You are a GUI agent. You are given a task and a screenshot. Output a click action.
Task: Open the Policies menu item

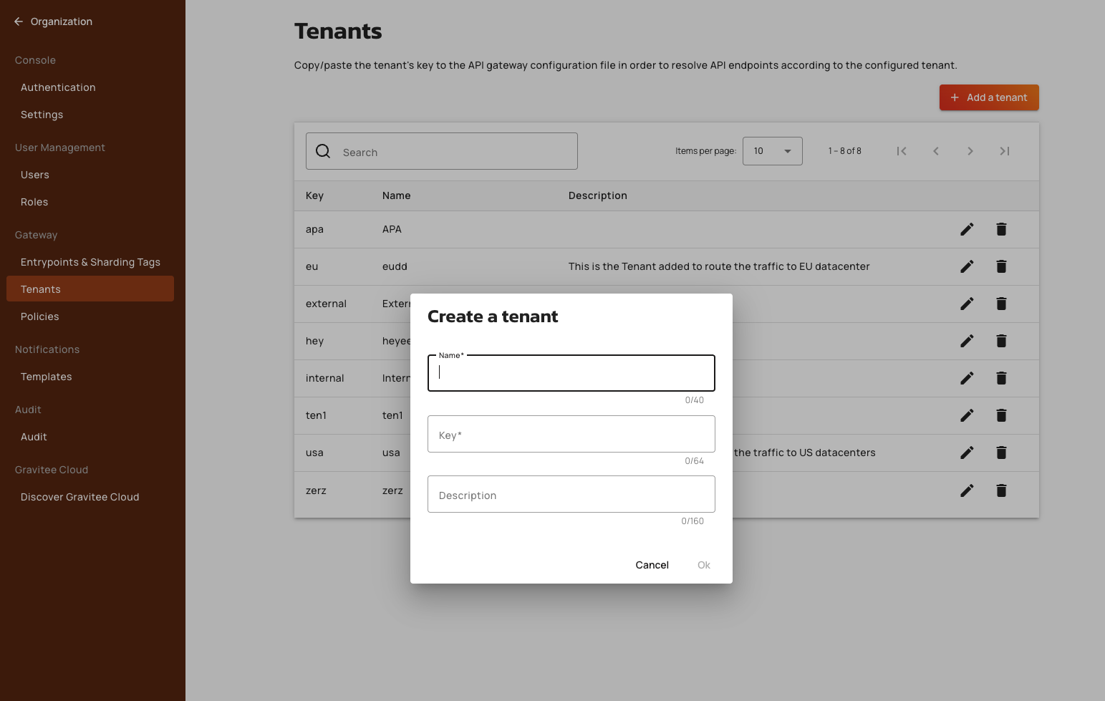(40, 316)
